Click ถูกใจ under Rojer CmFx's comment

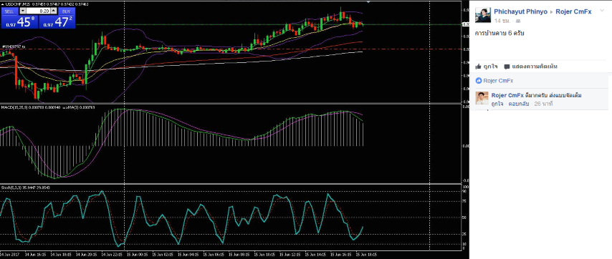point(497,104)
